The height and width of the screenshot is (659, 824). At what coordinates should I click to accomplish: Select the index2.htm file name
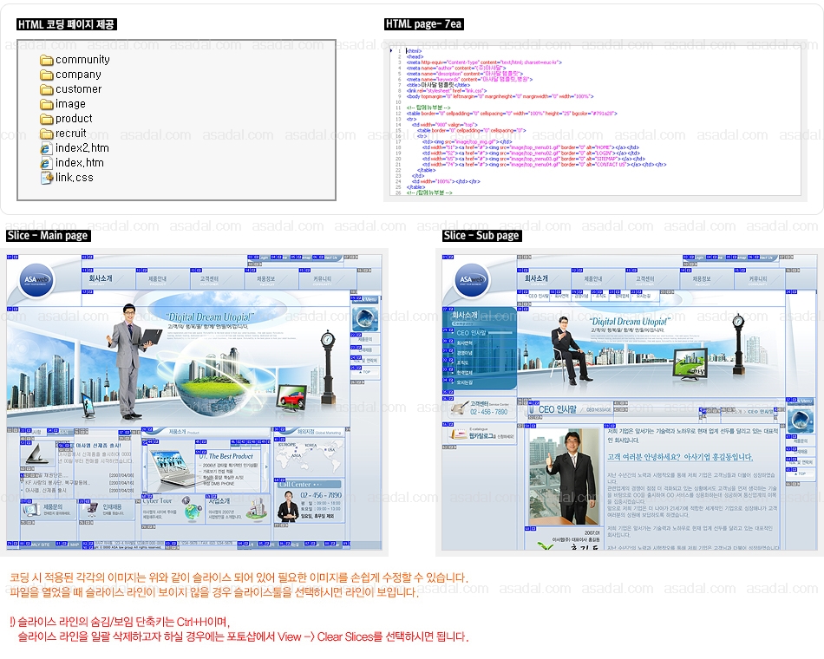pyautogui.click(x=82, y=148)
